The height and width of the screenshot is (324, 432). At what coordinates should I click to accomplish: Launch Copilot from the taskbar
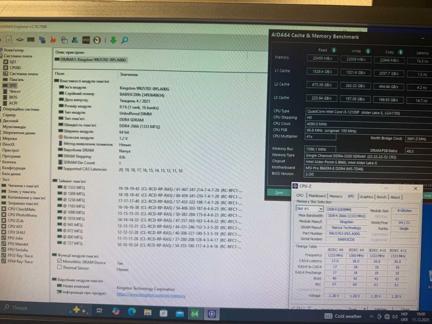pyautogui.click(x=116, y=312)
